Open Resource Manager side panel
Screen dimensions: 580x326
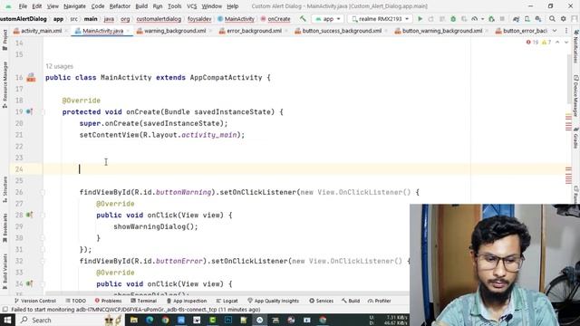click(x=5, y=85)
